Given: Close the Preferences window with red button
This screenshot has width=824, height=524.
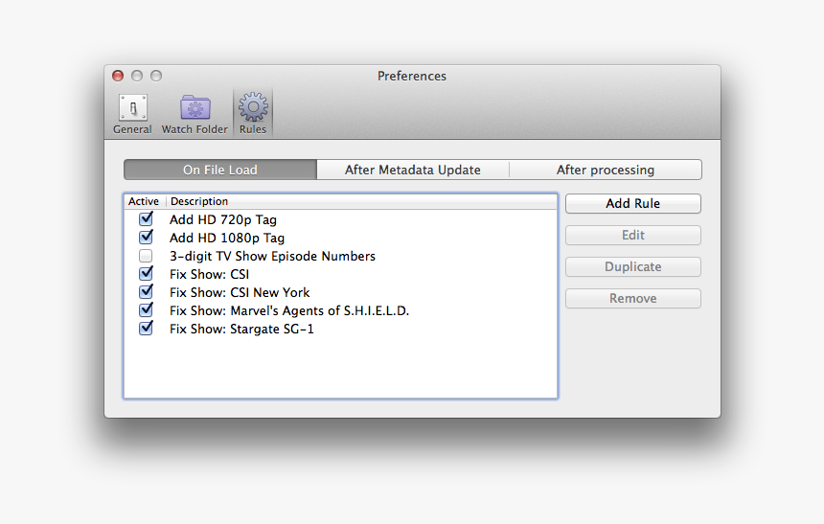Looking at the screenshot, I should point(118,76).
